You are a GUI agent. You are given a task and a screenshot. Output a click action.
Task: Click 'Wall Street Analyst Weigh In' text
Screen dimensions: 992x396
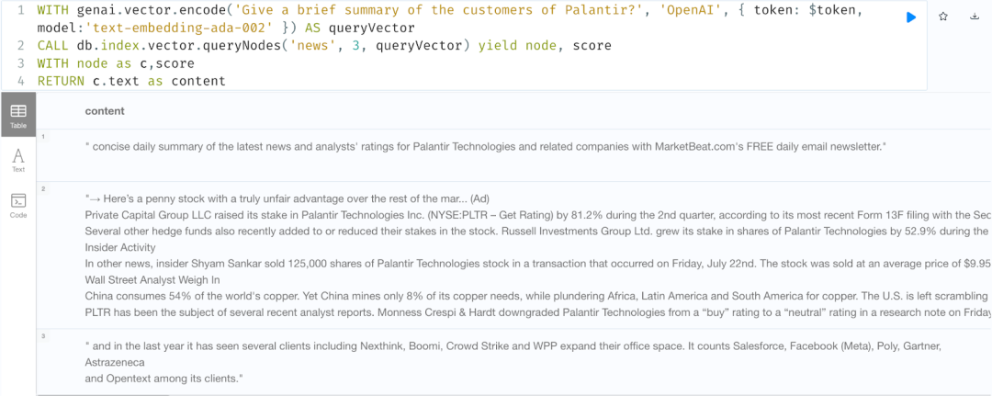point(152,279)
